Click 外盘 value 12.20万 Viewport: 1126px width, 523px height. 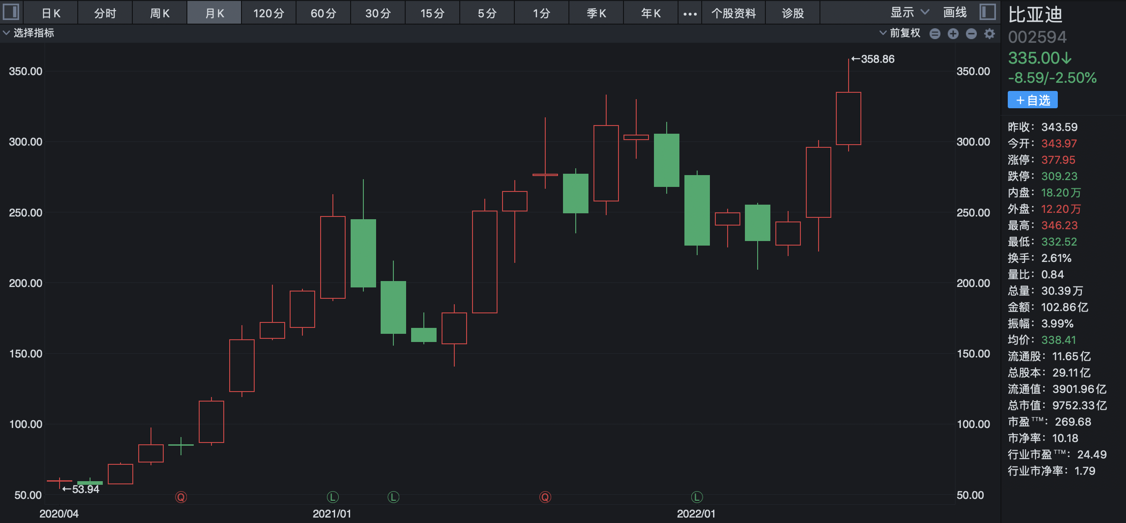[1061, 209]
